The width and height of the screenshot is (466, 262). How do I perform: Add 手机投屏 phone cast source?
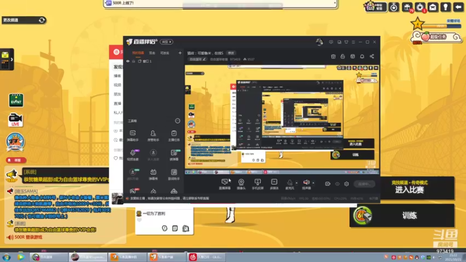click(x=257, y=184)
